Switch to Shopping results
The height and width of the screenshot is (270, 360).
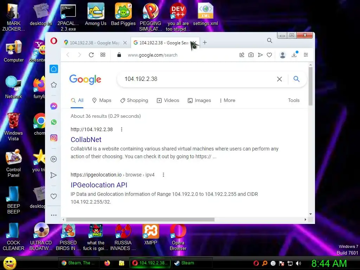tap(134, 100)
